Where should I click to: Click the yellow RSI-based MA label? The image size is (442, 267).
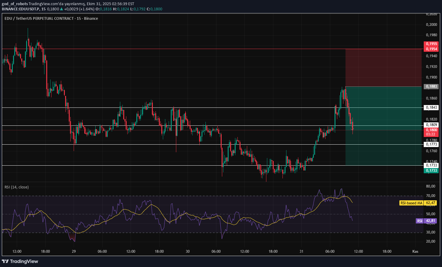[x=411, y=203]
